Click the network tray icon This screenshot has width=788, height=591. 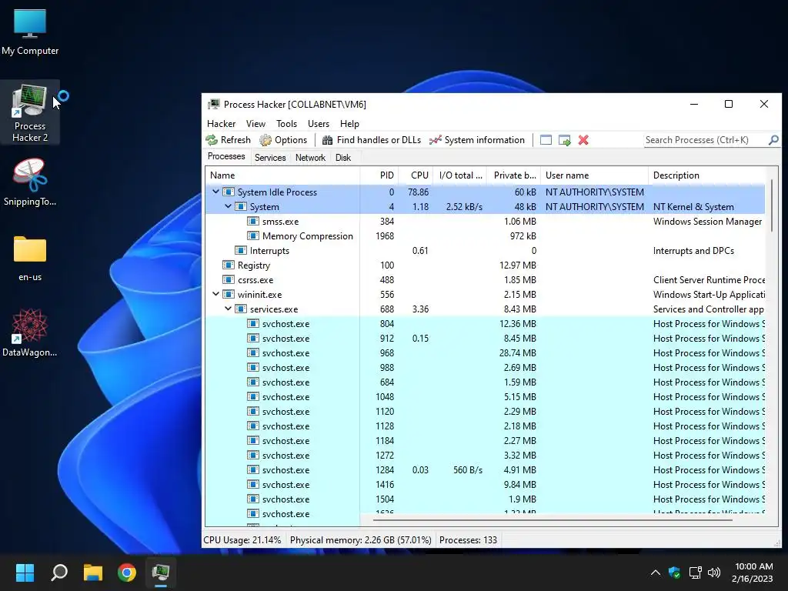(696, 573)
